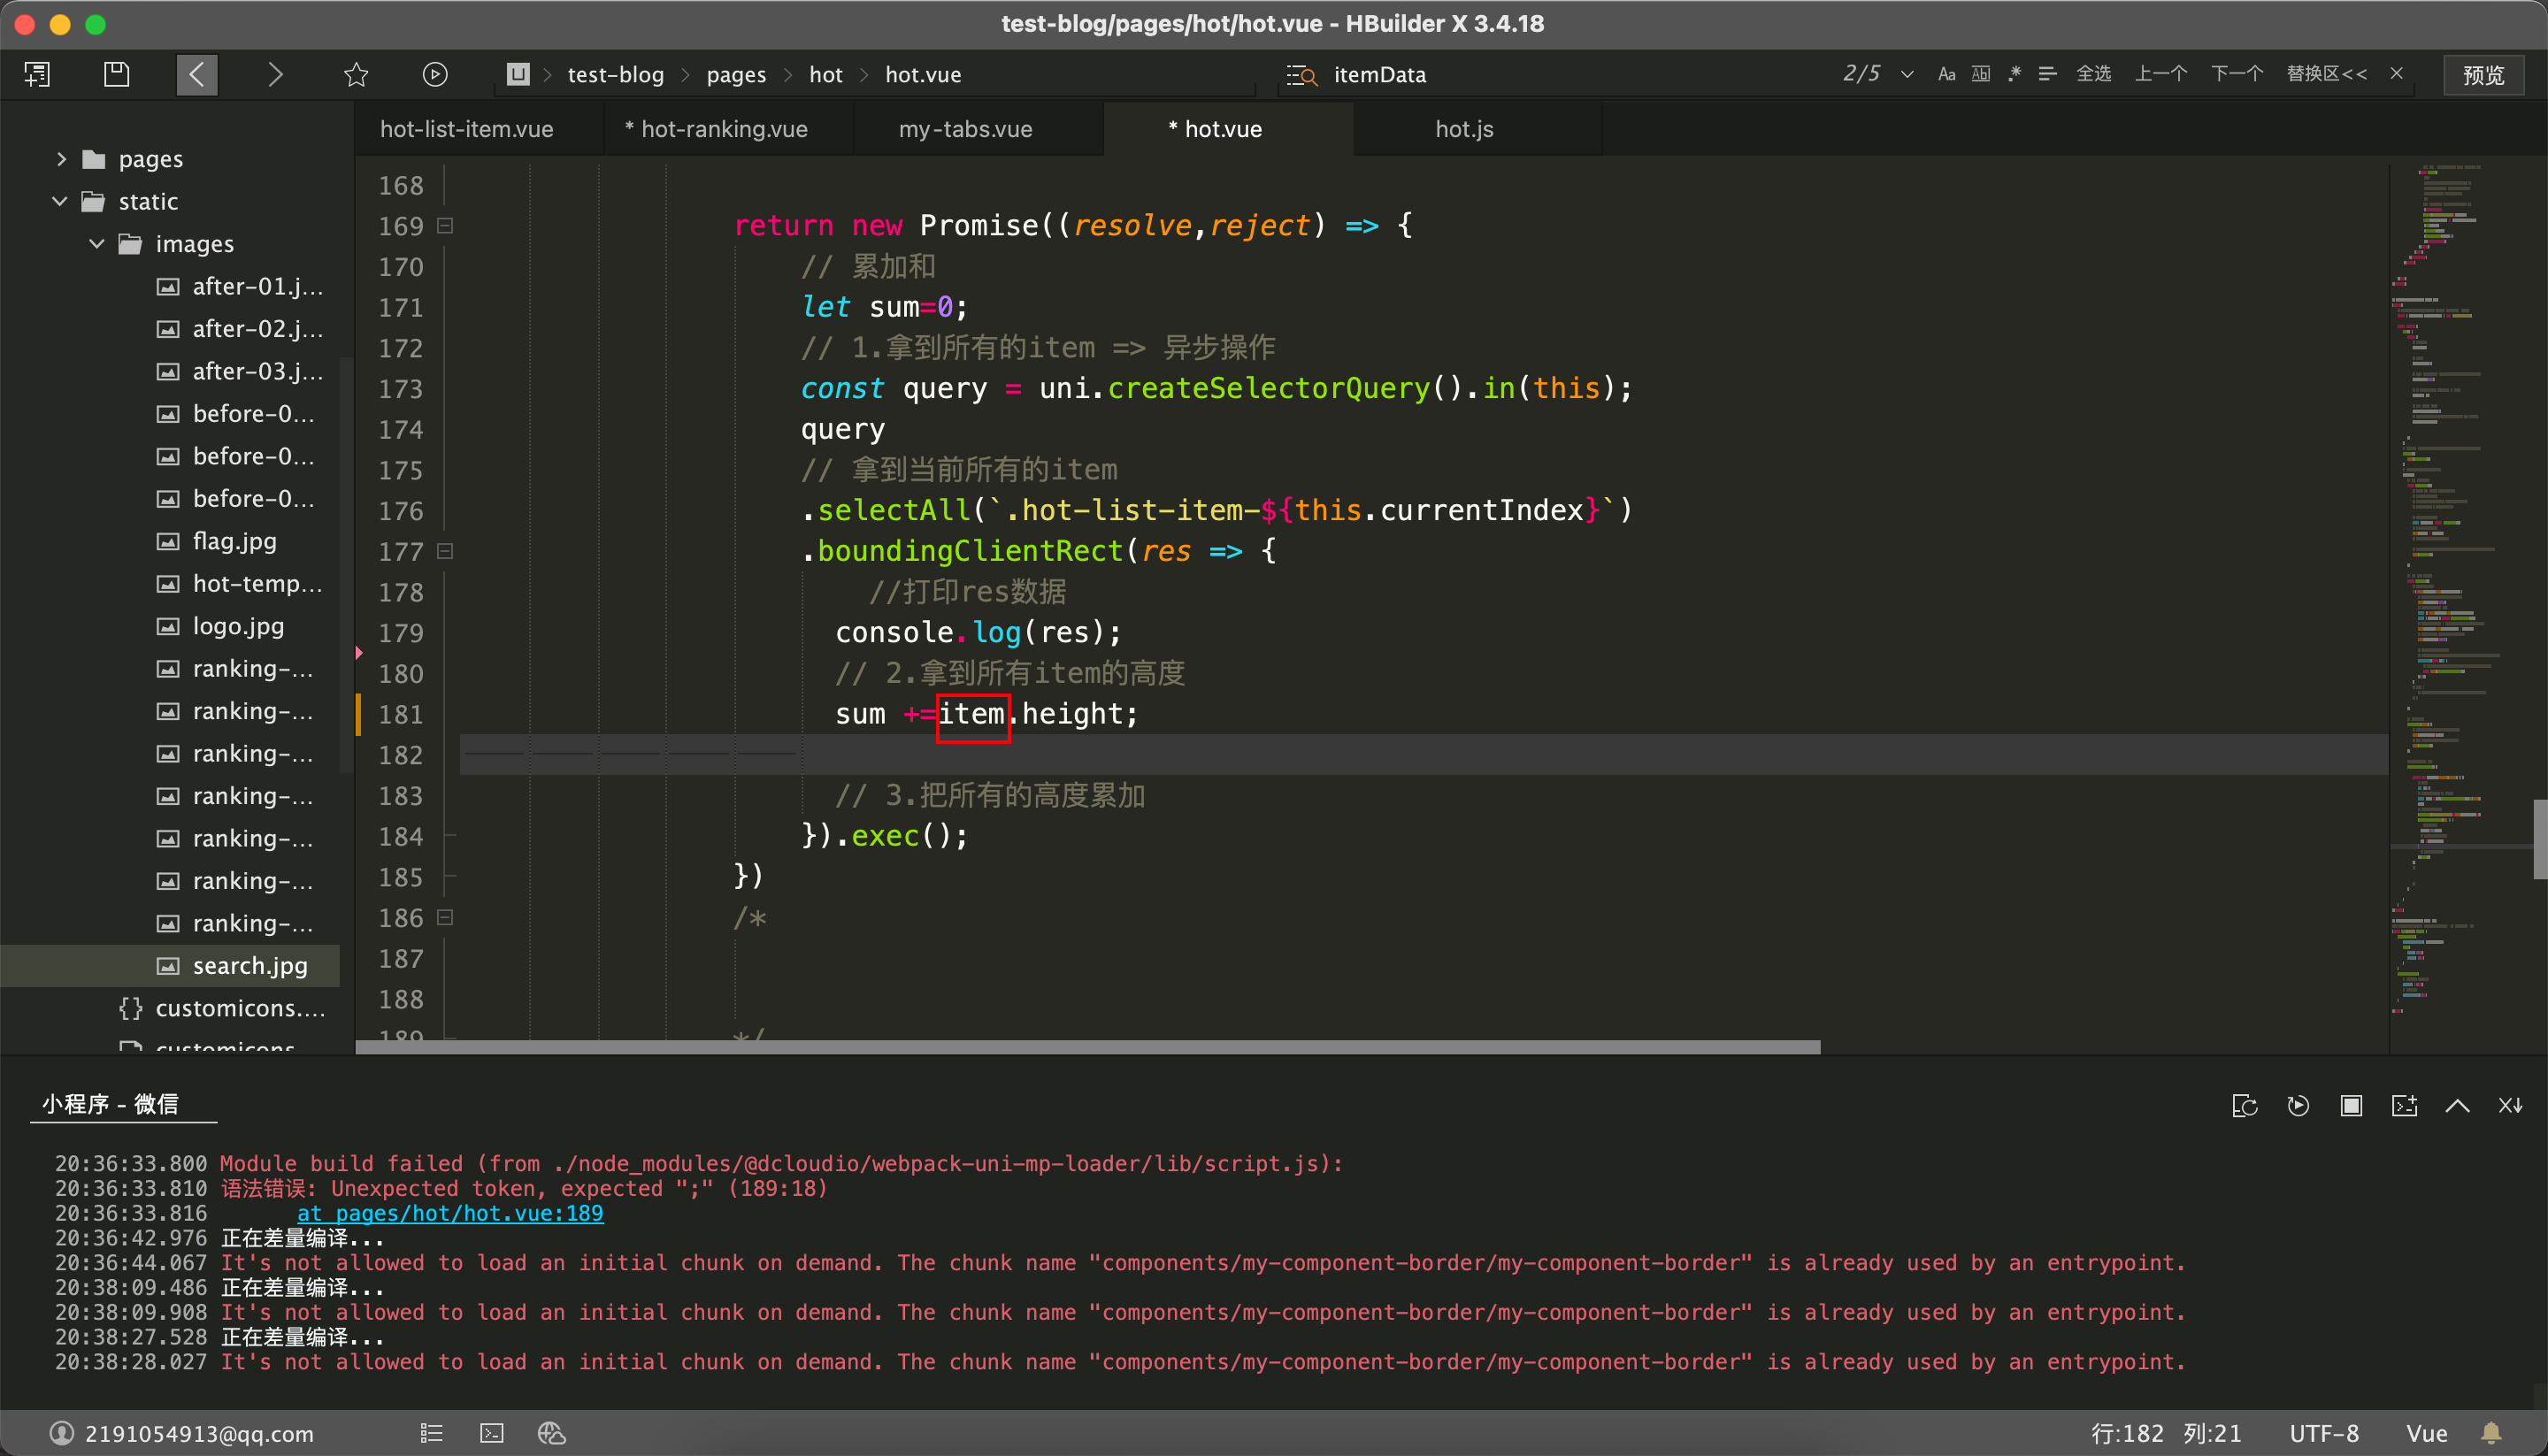The height and width of the screenshot is (1456, 2548).
Task: Click console restart/rerun icon
Action: point(2244,1105)
